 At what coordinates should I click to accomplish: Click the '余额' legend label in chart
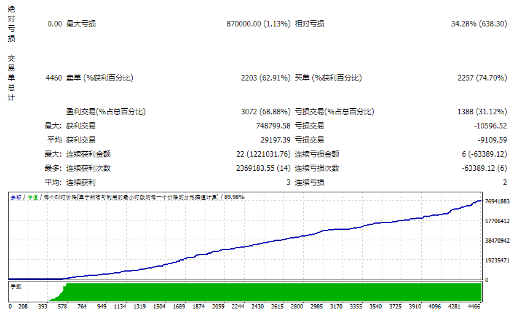click(x=15, y=197)
